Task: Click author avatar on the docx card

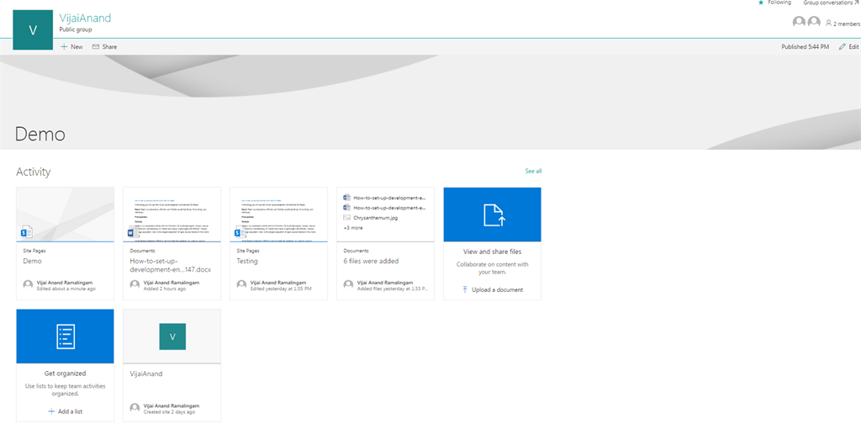Action: point(135,284)
